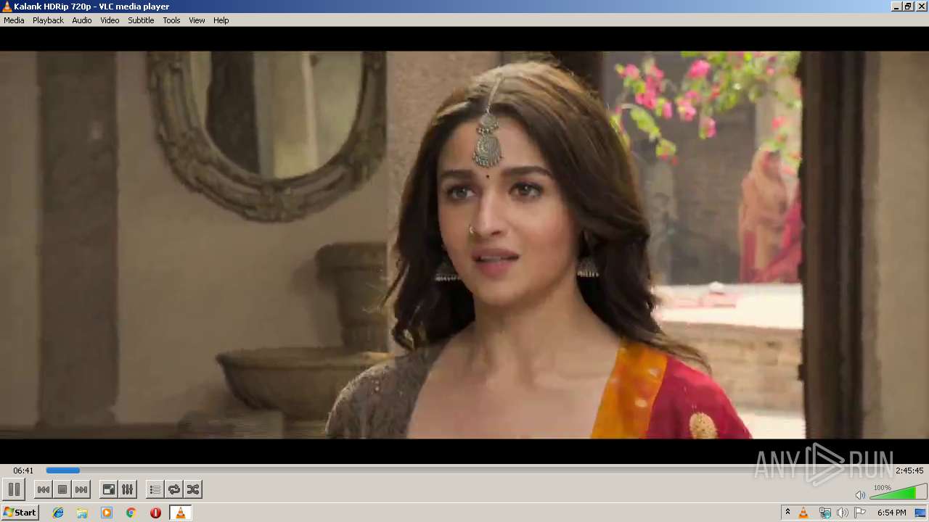Minimize the VLC window
Viewport: 929px width, 522px height.
pyautogui.click(x=896, y=7)
